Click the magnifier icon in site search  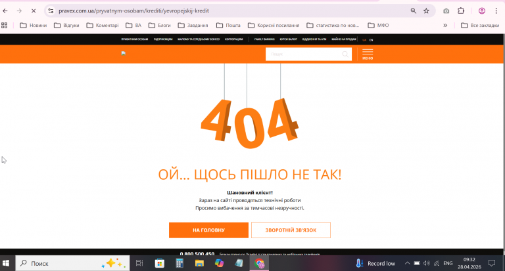point(345,54)
